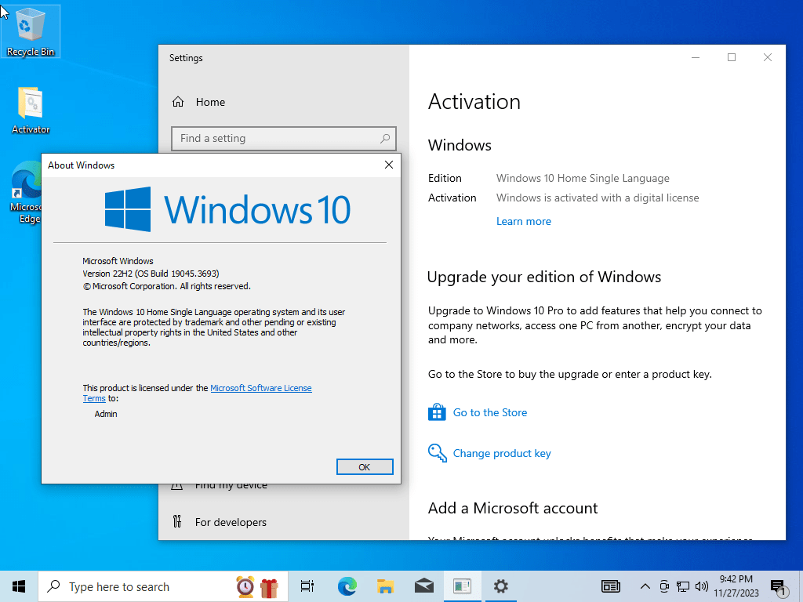Click the Store bag icon
The image size is (803, 602).
[437, 412]
